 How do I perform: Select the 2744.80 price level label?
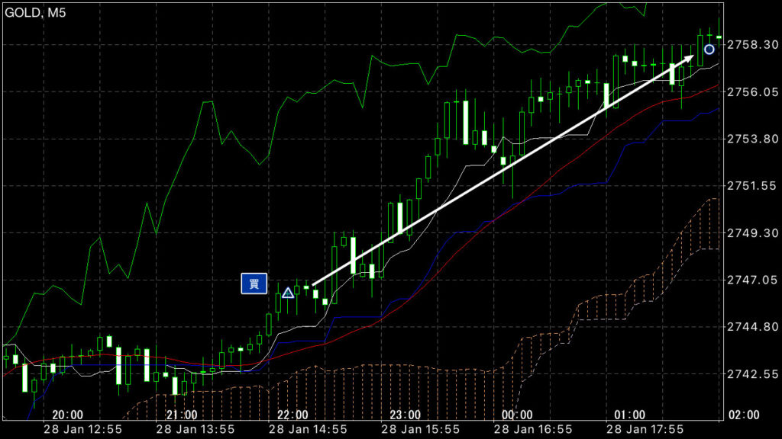coord(753,327)
